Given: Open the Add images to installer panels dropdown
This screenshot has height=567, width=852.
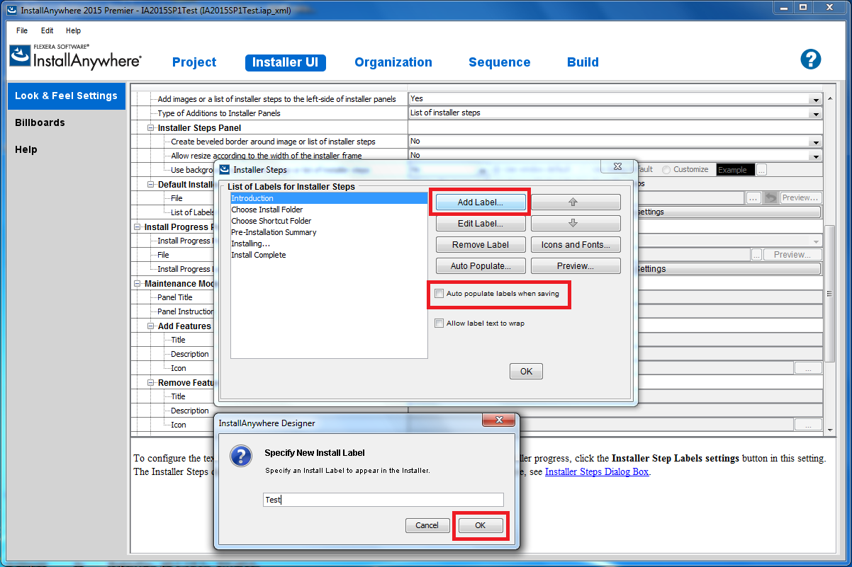Looking at the screenshot, I should pyautogui.click(x=817, y=99).
